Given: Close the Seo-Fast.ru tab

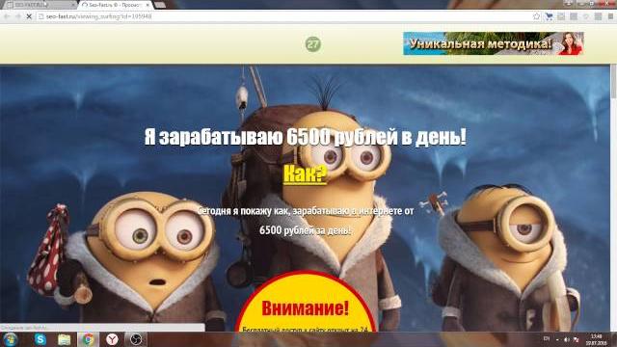Looking at the screenshot, I should 148,5.
